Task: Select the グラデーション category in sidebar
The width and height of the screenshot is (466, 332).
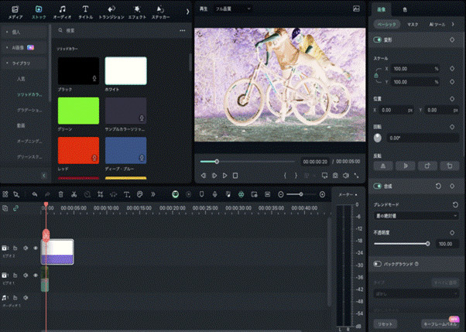Action: tap(29, 111)
